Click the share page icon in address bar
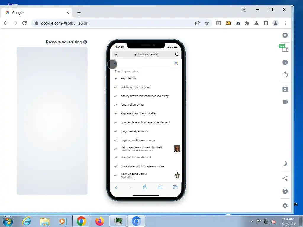 (197, 23)
